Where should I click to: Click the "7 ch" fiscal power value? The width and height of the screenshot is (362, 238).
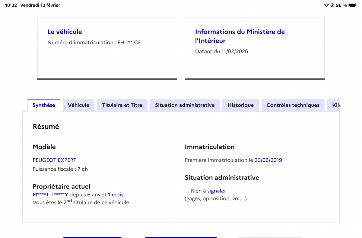tap(82, 169)
